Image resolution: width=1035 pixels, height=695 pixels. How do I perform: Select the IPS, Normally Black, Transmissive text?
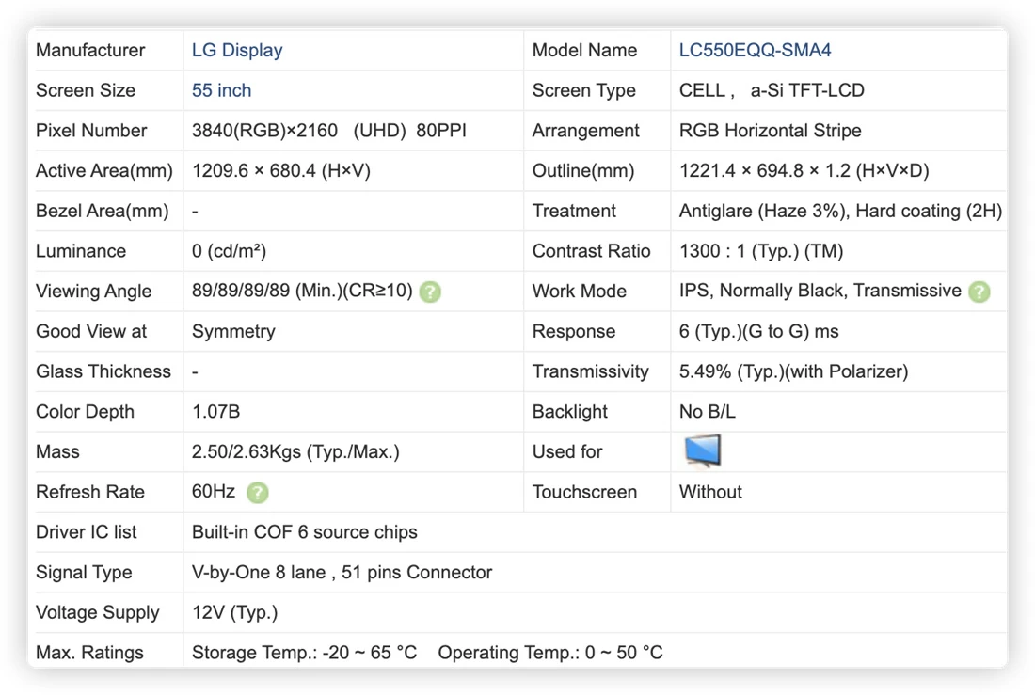[x=820, y=291]
